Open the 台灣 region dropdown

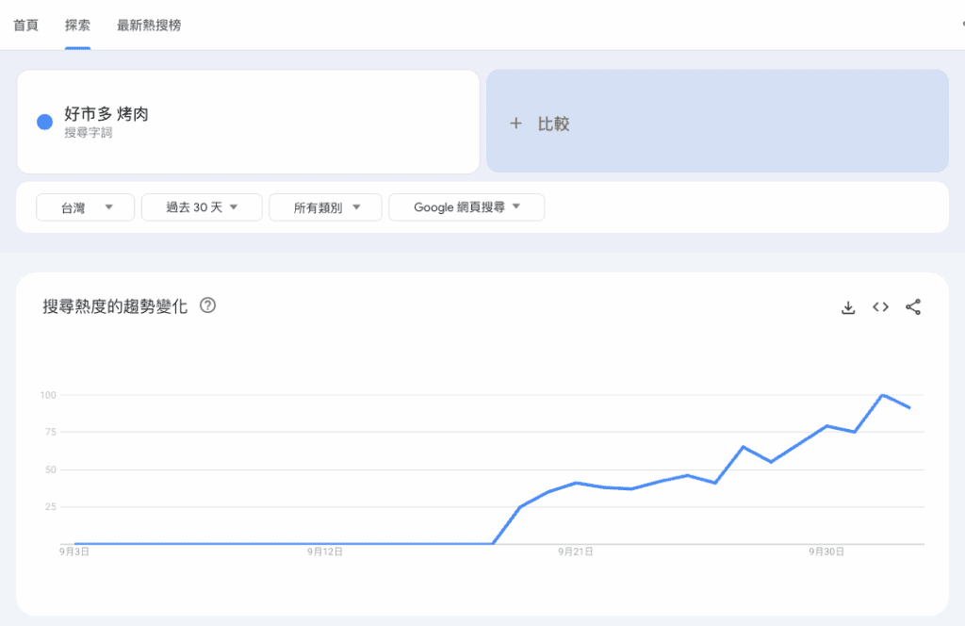click(x=86, y=207)
